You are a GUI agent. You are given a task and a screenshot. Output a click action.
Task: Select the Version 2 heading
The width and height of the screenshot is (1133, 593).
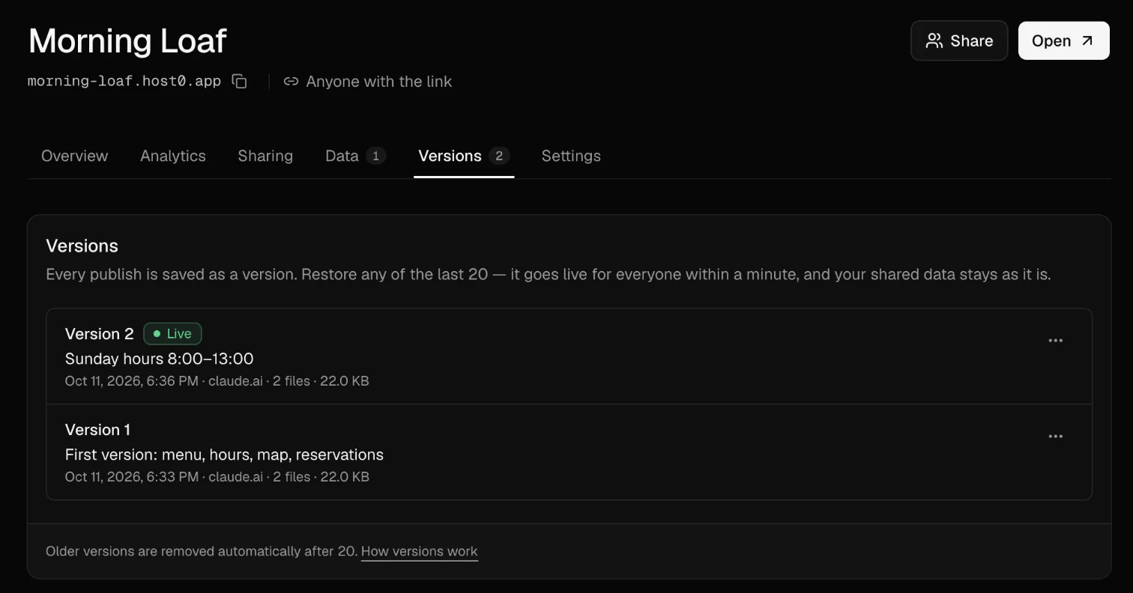[99, 334]
